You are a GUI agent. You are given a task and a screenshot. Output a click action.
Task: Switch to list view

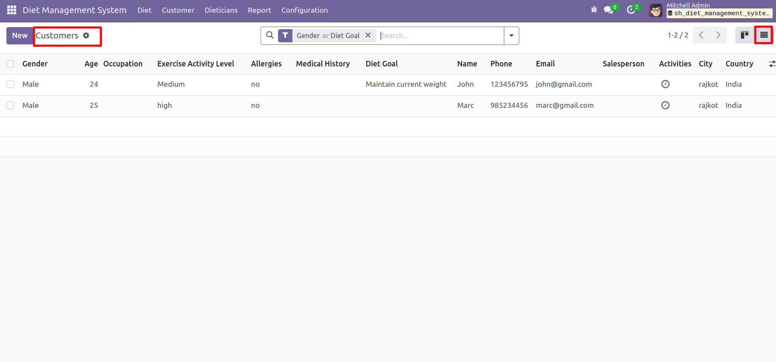click(x=764, y=35)
